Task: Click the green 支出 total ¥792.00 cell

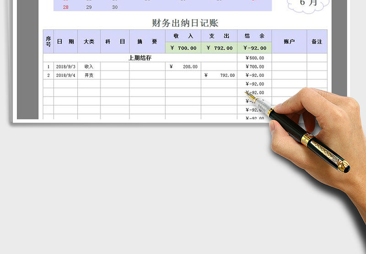Action: [219, 48]
